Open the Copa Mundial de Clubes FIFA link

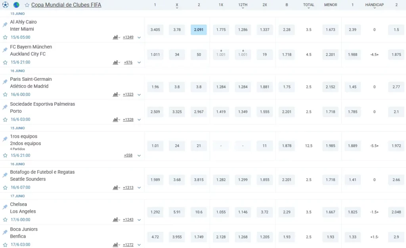tap(66, 5)
